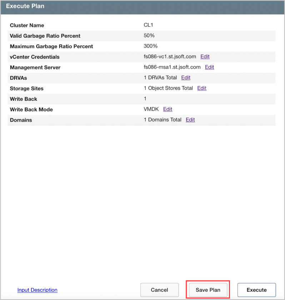
Task: Click the "1 Domains Total" text
Action: tap(162, 120)
